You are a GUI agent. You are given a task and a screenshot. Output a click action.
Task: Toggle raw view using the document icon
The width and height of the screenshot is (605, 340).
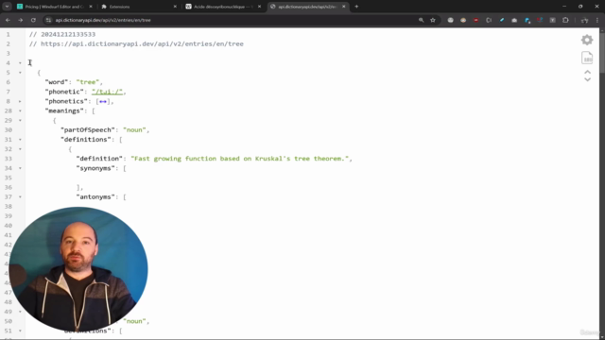pos(587,58)
